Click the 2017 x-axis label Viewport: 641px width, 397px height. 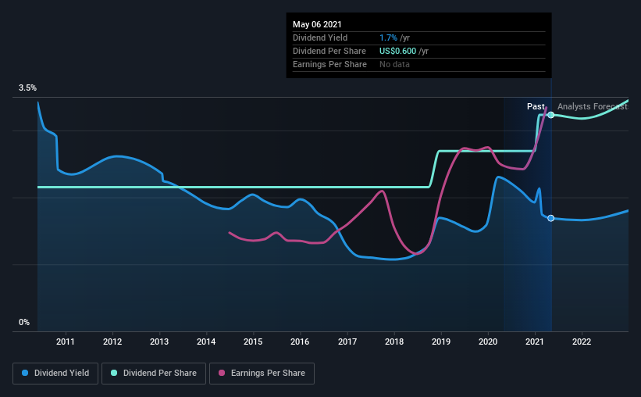[347, 342]
